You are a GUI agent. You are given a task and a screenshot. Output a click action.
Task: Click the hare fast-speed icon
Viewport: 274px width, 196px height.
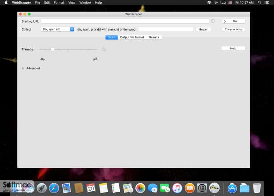tap(95, 59)
